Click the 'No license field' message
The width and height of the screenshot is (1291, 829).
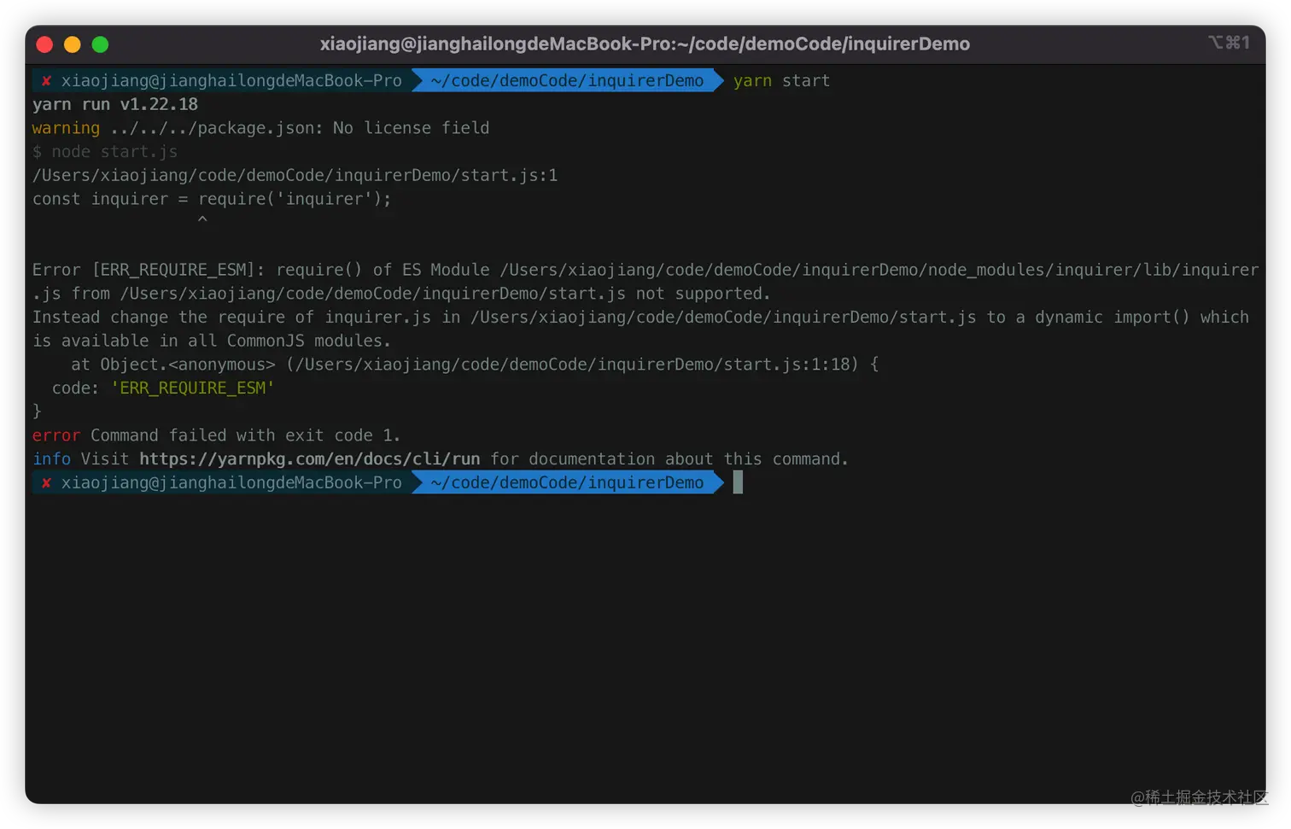(x=411, y=128)
